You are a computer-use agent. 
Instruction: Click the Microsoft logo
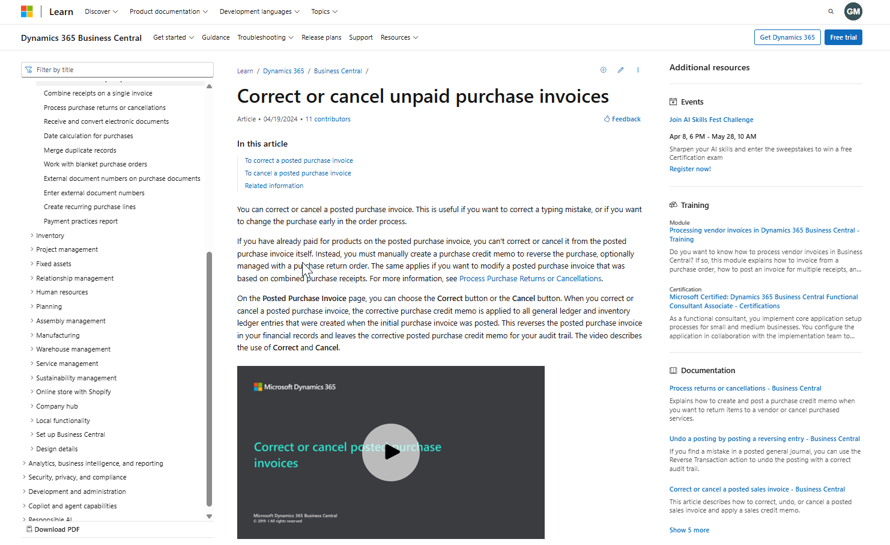pyautogui.click(x=26, y=11)
